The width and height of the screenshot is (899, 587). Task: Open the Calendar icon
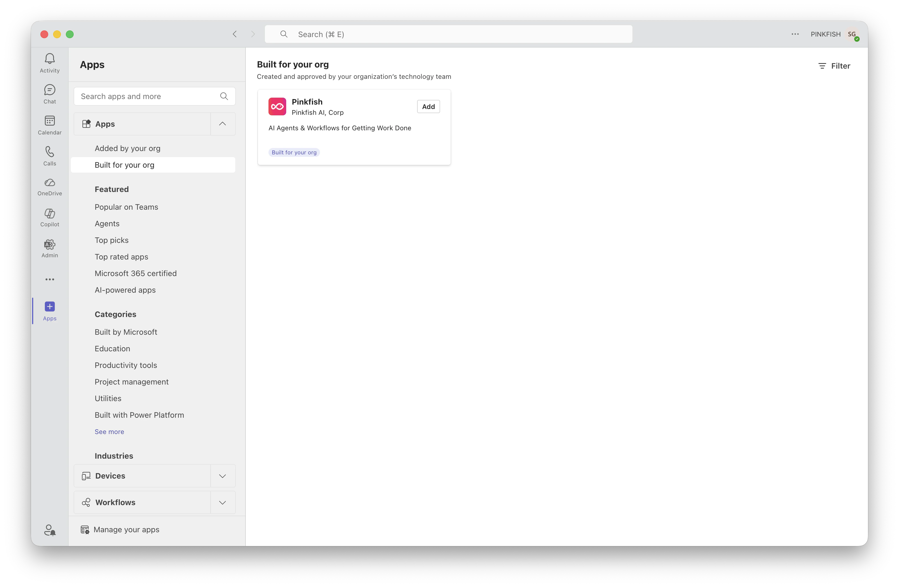point(50,124)
